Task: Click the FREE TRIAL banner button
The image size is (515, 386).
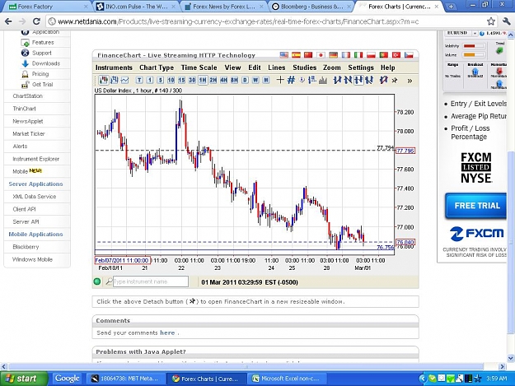Action: tap(476, 206)
